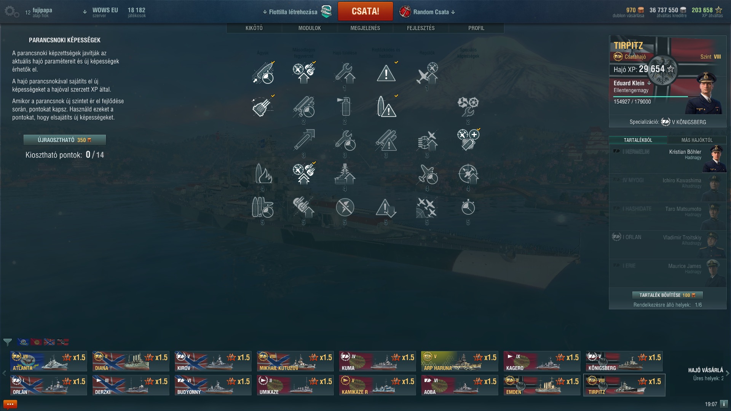Expand commander Eduard Klein dropdown arrow
Image resolution: width=731 pixels, height=411 pixels.
(x=649, y=83)
